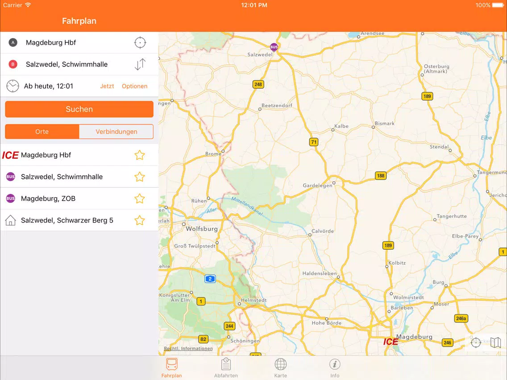Viewport: 507px width, 380px height.
Task: Tap the yellow road 188 shield on map
Action: [381, 176]
